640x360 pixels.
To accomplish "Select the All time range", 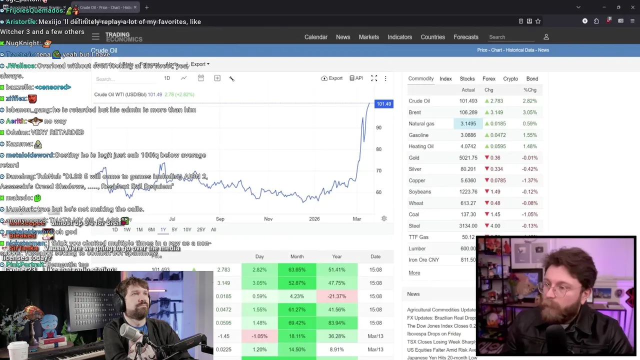I will point(213,229).
